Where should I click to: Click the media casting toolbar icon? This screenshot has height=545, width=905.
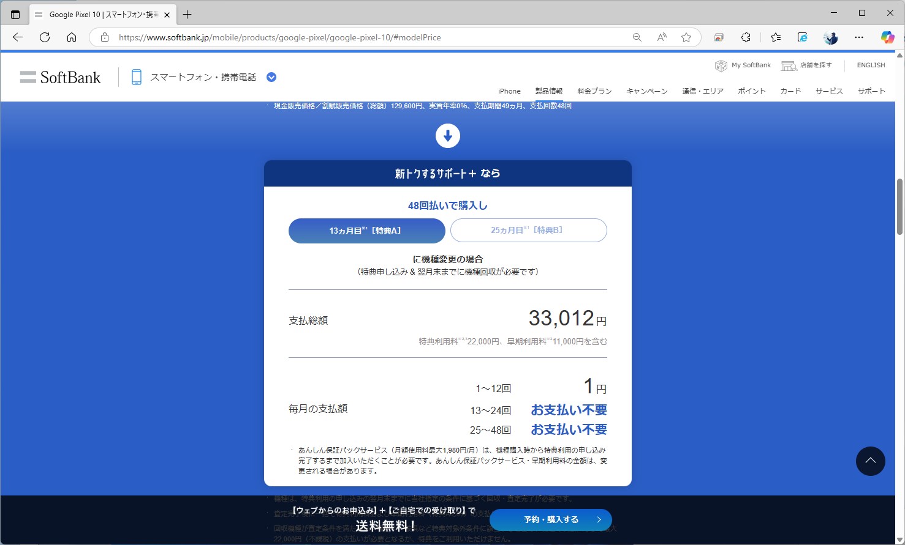coord(719,37)
